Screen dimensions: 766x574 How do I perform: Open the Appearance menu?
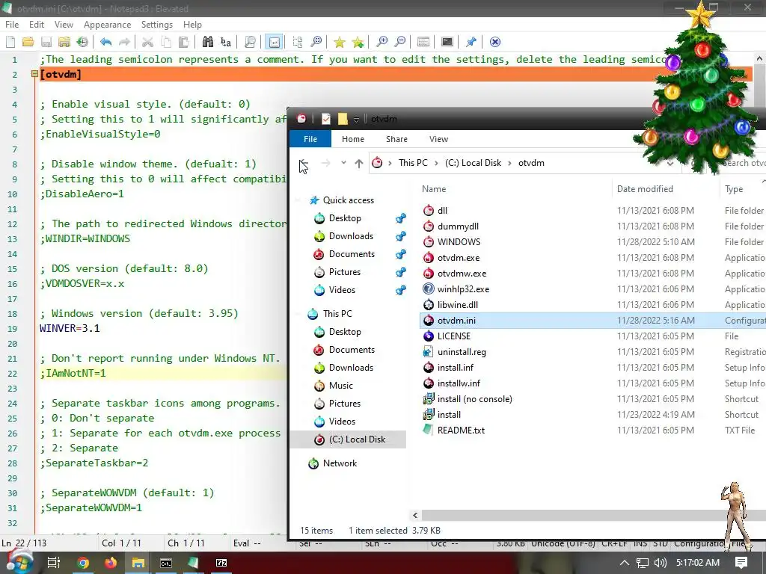108,25
